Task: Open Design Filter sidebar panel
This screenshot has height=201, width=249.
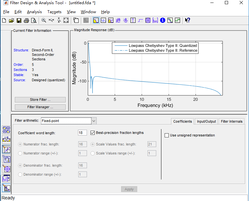Action: [6, 188]
